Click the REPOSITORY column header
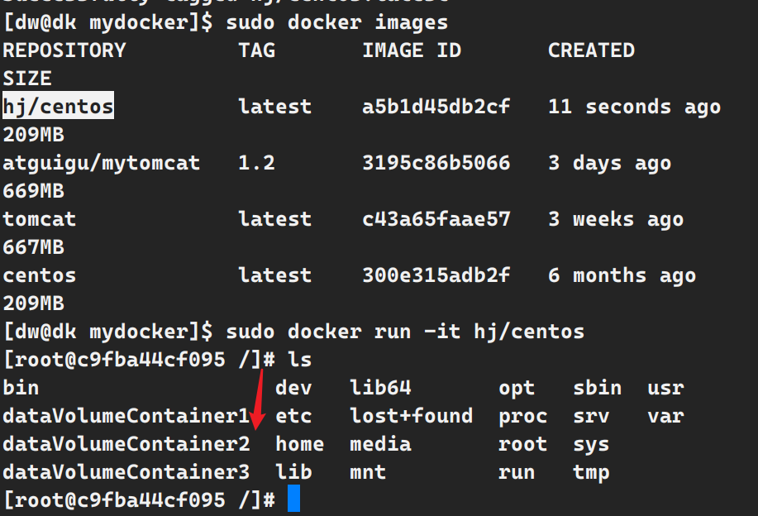 point(64,50)
